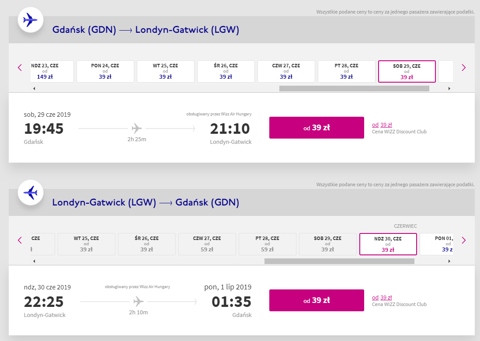Click the outbound flight airplane icon
This screenshot has width=480, height=341.
30,20
